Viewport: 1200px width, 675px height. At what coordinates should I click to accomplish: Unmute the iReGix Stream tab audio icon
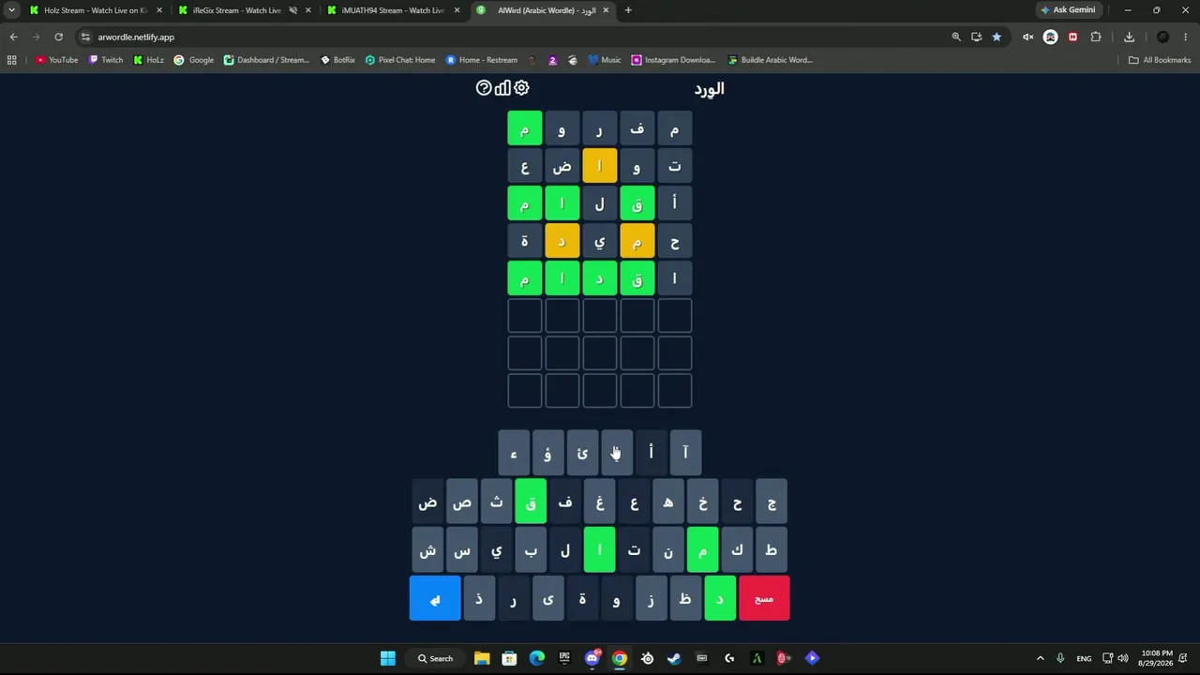pyautogui.click(x=293, y=10)
